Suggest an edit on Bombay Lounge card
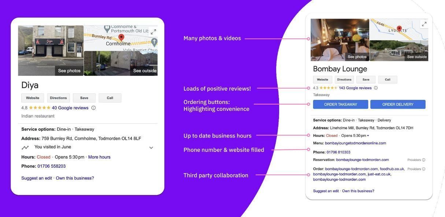This screenshot has width=445, height=217. pyautogui.click(x=326, y=191)
